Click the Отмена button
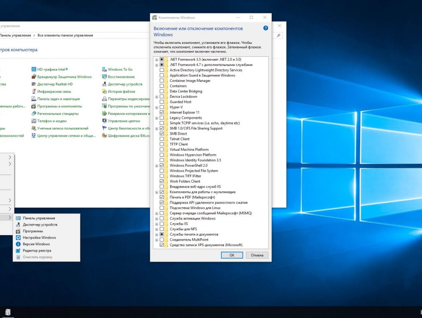 pyautogui.click(x=257, y=255)
